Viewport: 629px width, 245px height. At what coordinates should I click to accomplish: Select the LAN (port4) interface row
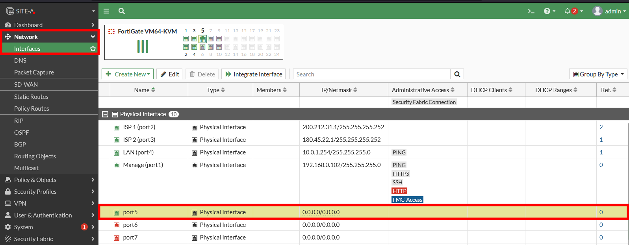[138, 152]
